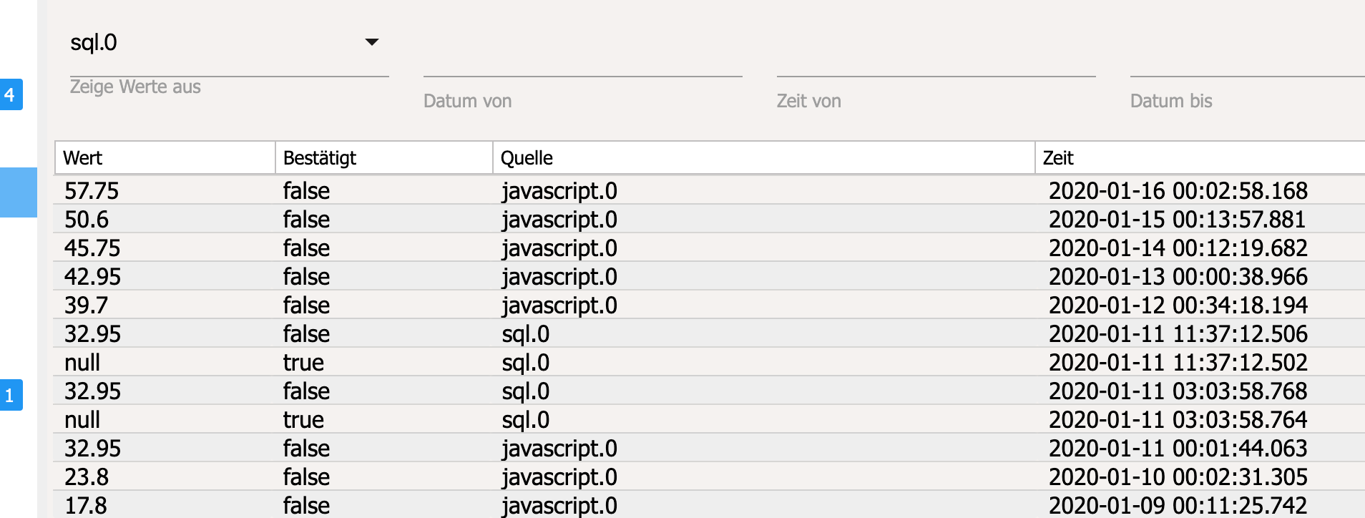This screenshot has height=518, width=1365.
Task: Click the Datum von date field
Action: pos(582,63)
